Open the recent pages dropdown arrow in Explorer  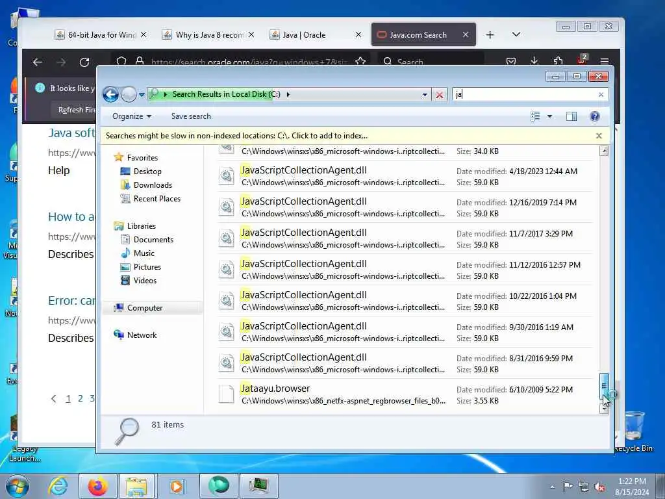click(142, 95)
